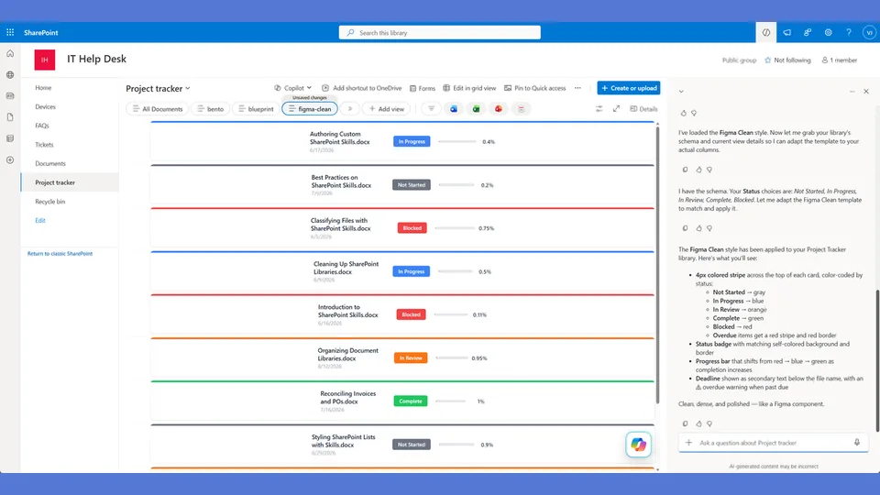Viewport: 880px width, 495px height.
Task: Click the Create plus icon in left rail
Action: [x=10, y=159]
